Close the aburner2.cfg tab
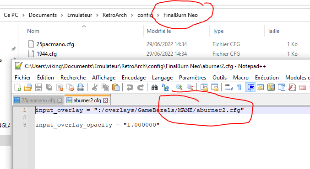Screen dimensions: 310x169 [x=106, y=100]
